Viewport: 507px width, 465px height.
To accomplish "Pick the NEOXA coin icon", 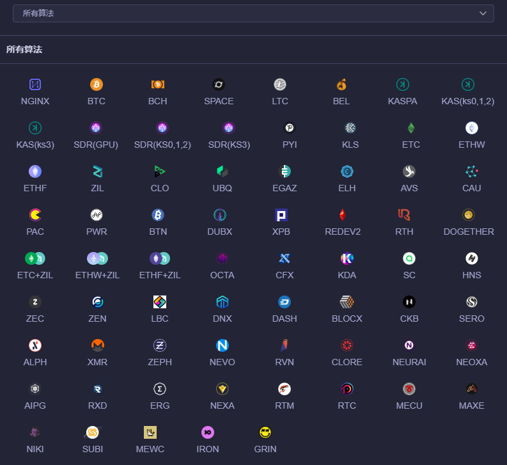I will pos(472,345).
